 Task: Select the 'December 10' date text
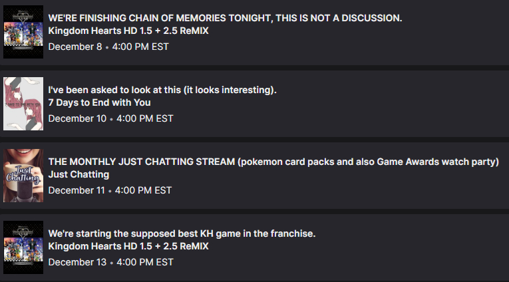77,118
